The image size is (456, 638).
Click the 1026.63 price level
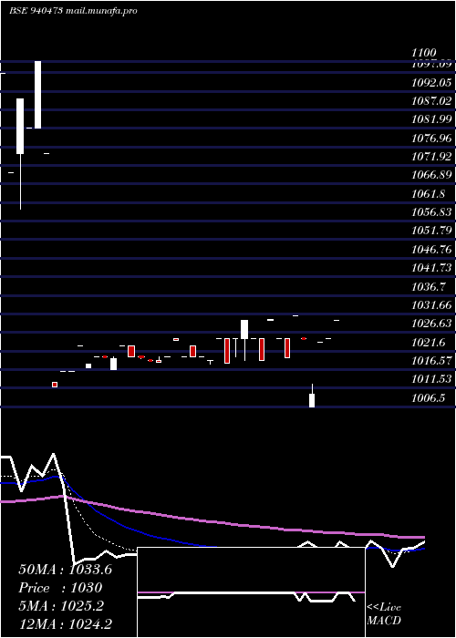(x=431, y=323)
